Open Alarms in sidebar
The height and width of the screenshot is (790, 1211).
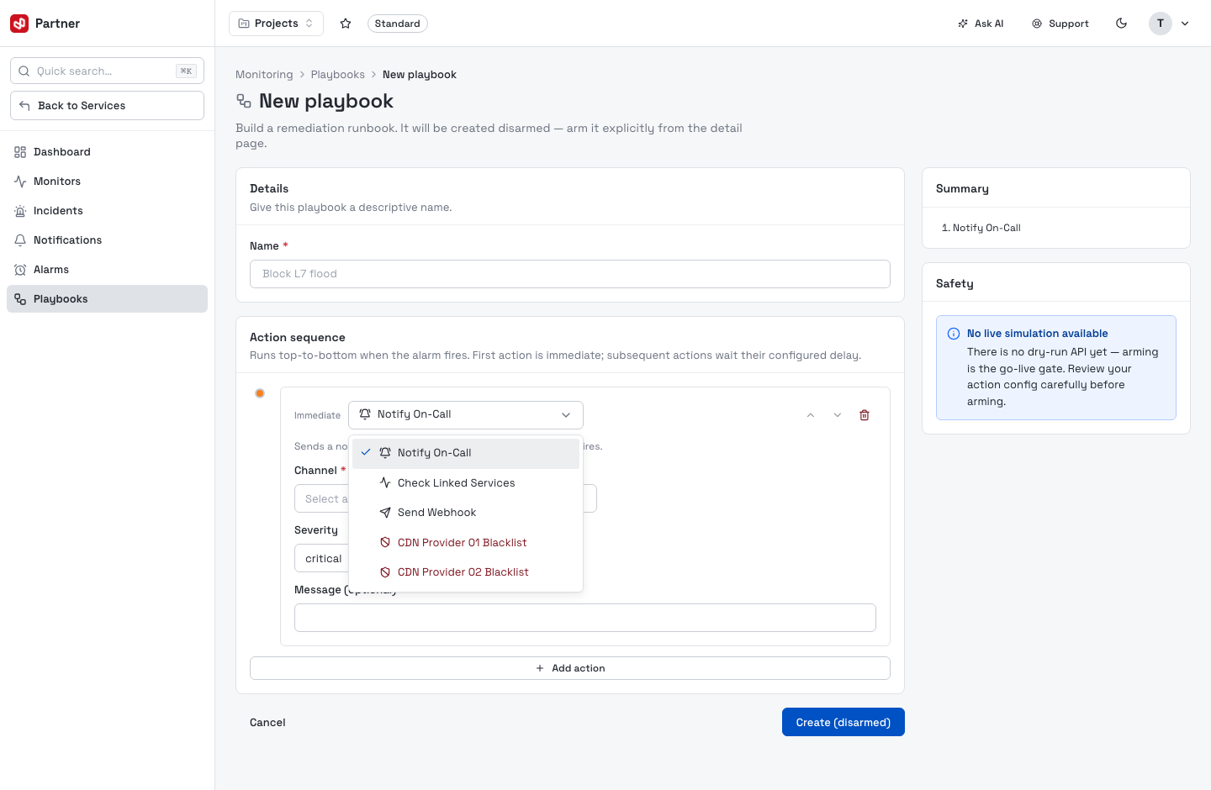107,270
